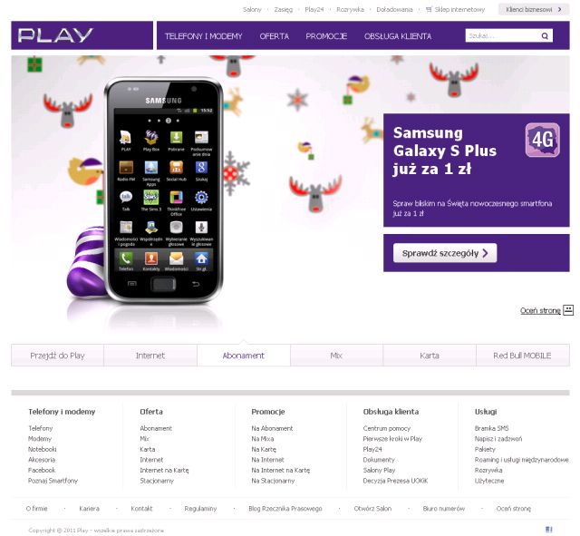
Task: Click the 4G badge icon
Action: click(542, 140)
